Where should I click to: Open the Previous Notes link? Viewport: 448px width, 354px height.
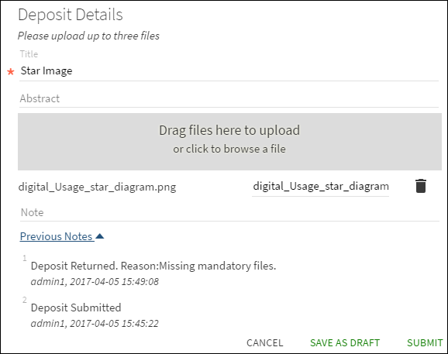[56, 236]
